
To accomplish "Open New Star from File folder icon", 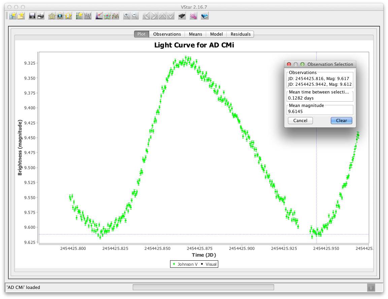I will click(21, 16).
